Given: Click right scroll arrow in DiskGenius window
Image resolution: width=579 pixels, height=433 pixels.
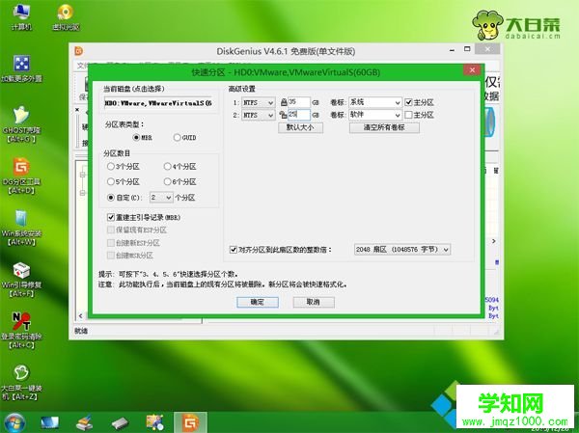Looking at the screenshot, I should point(494,241).
